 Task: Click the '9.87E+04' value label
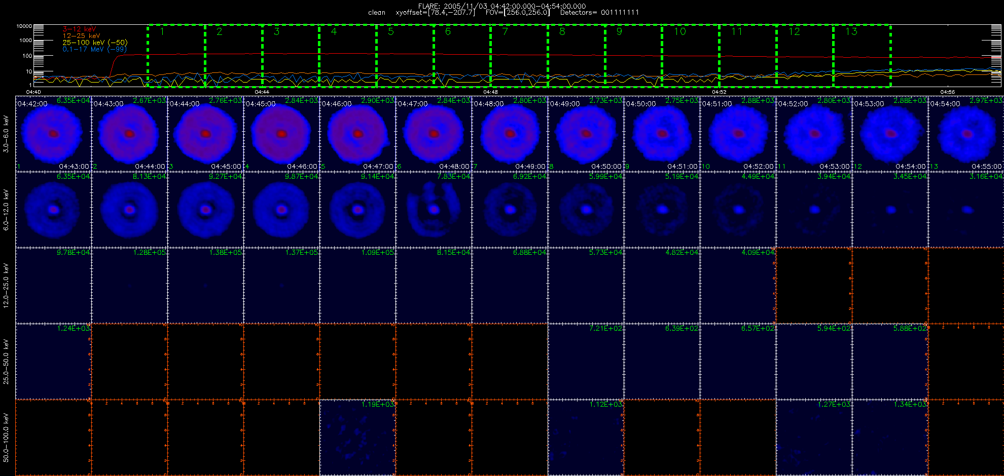pos(302,176)
